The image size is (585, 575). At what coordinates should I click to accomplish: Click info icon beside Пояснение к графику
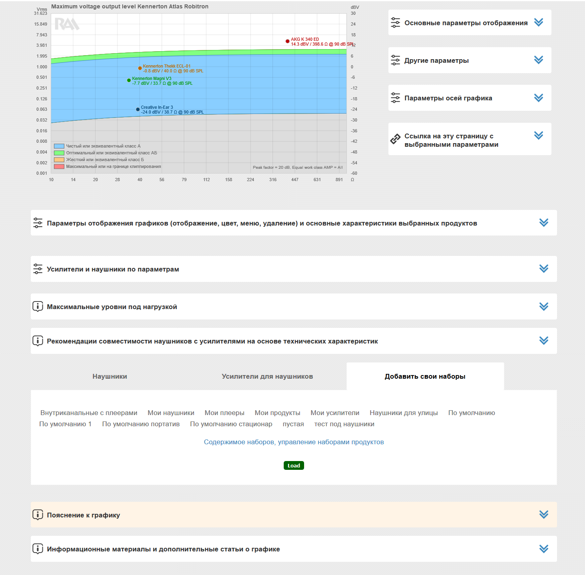(x=38, y=515)
